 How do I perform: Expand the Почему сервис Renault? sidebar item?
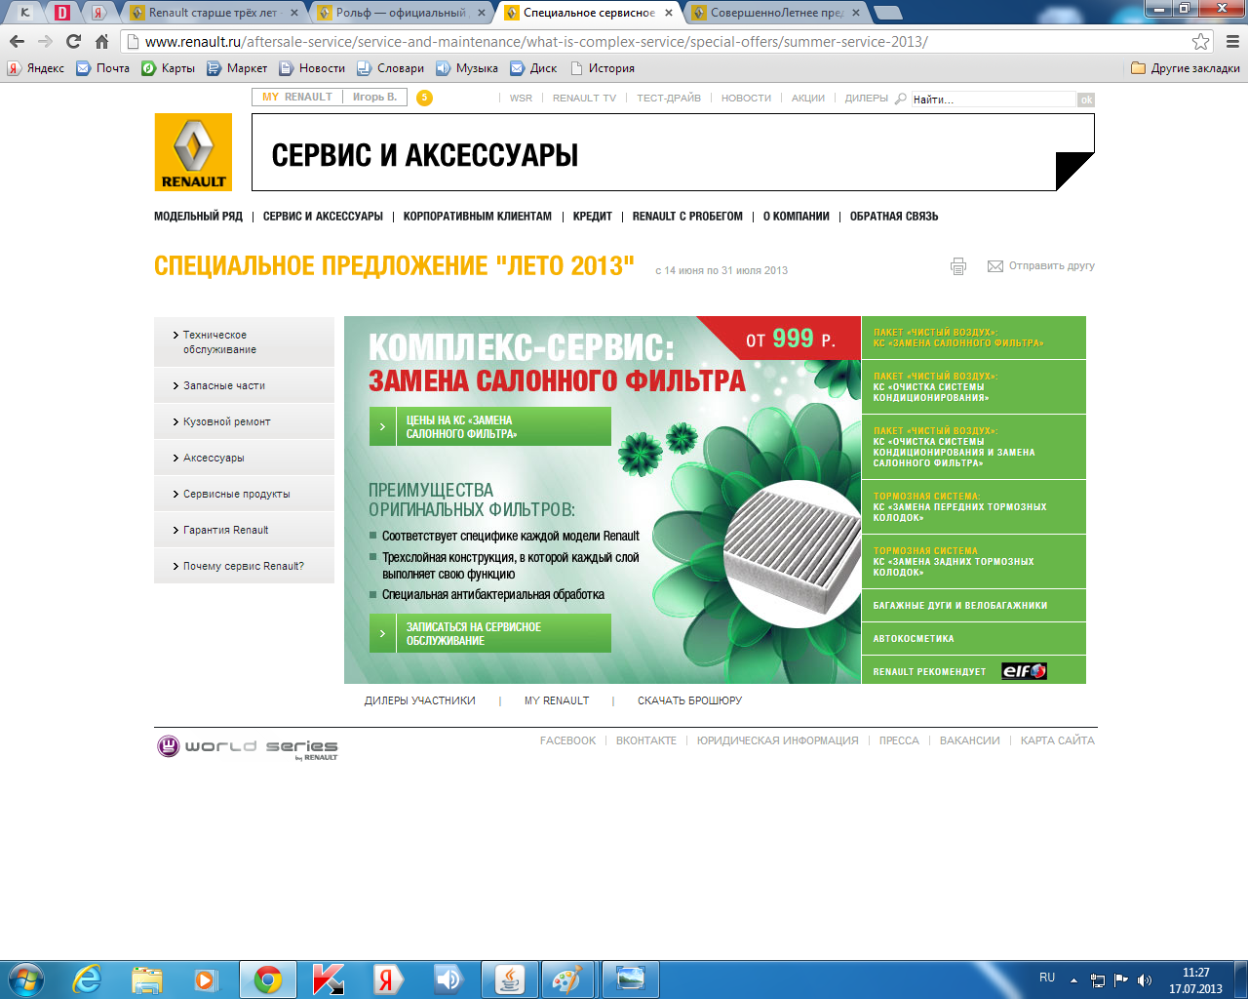(244, 566)
